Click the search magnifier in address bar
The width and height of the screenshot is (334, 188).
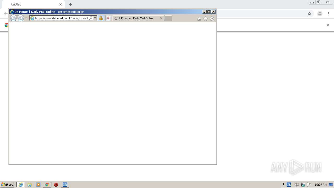(91, 18)
